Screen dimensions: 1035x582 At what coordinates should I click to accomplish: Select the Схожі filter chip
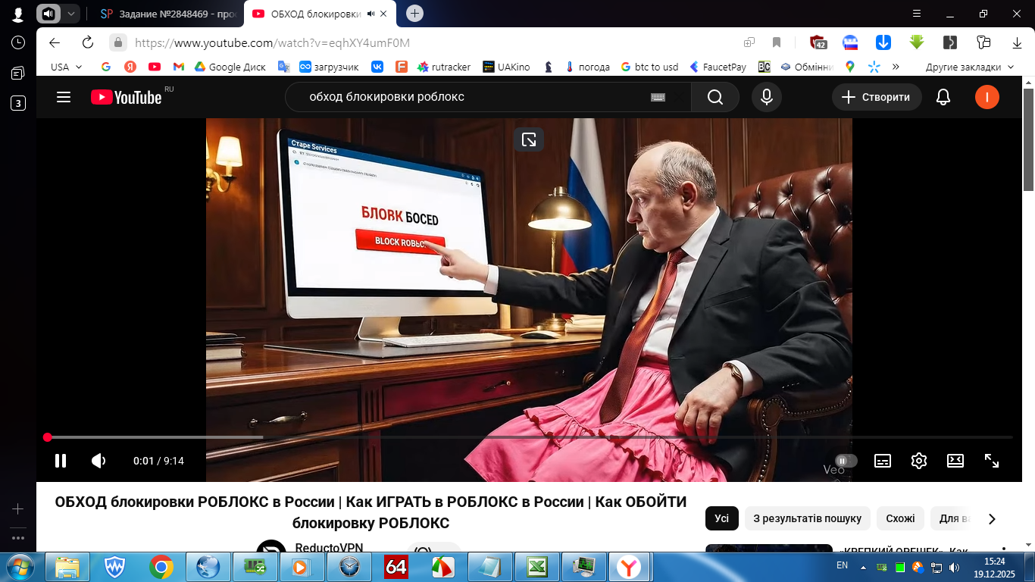900,518
